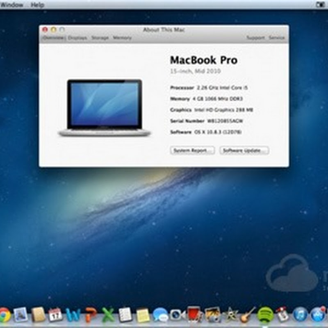This screenshot has width=328, height=328.
Task: Click the System Report button
Action: [192, 150]
